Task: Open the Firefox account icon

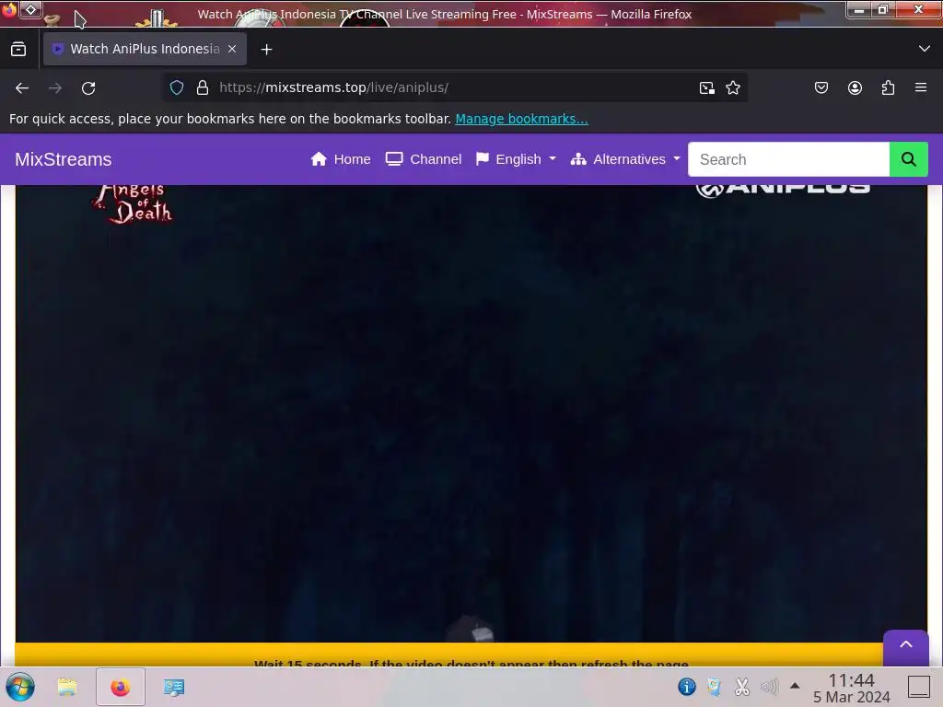Action: 855,87
